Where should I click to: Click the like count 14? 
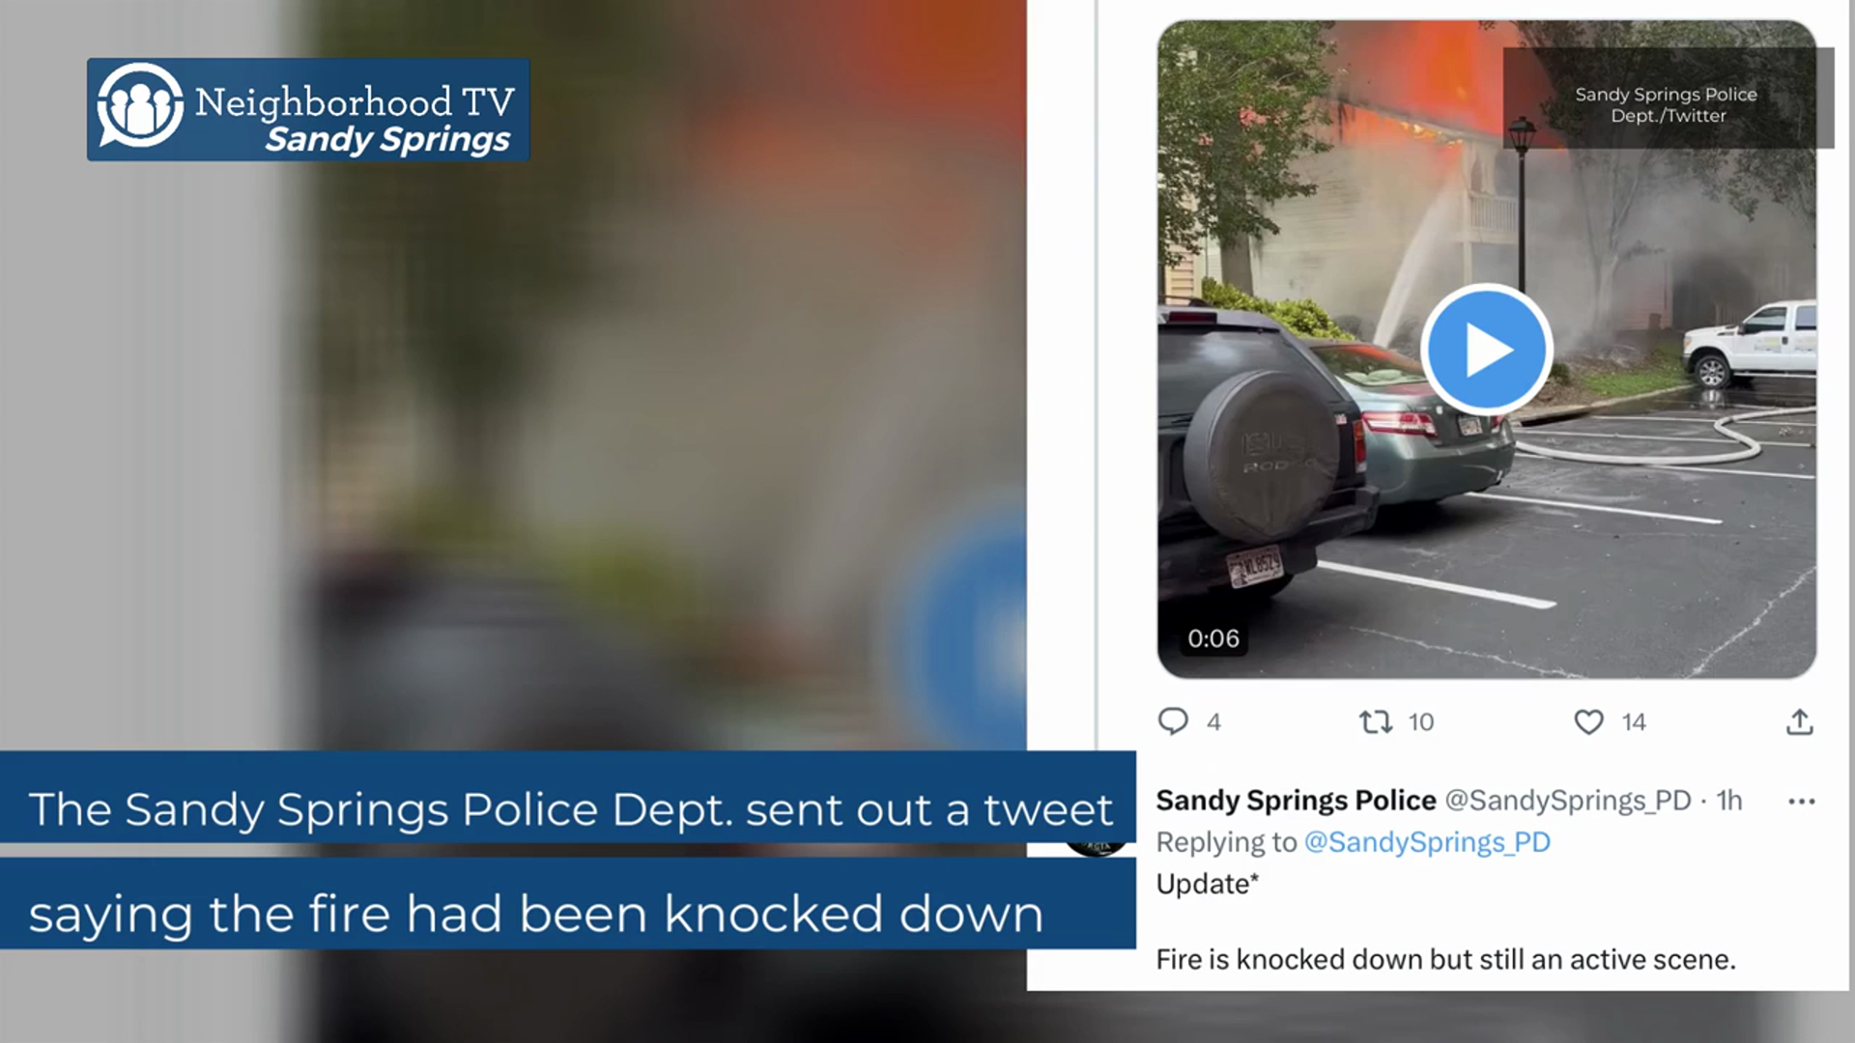[1633, 722]
